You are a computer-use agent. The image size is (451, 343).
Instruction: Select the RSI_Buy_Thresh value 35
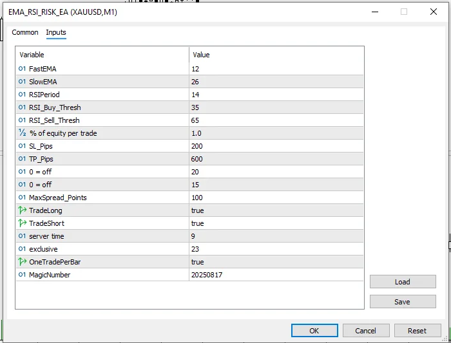click(x=195, y=107)
